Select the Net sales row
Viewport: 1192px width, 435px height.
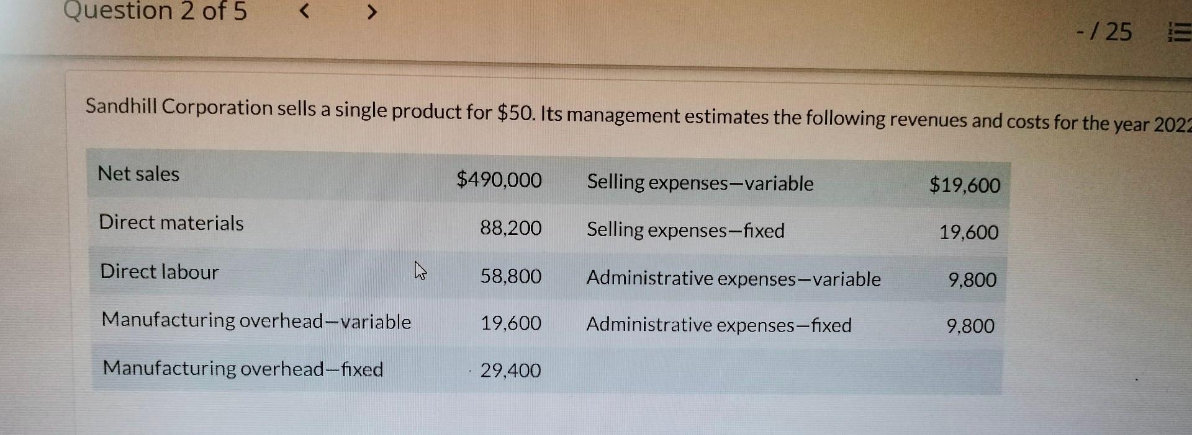pyautogui.click(x=138, y=174)
